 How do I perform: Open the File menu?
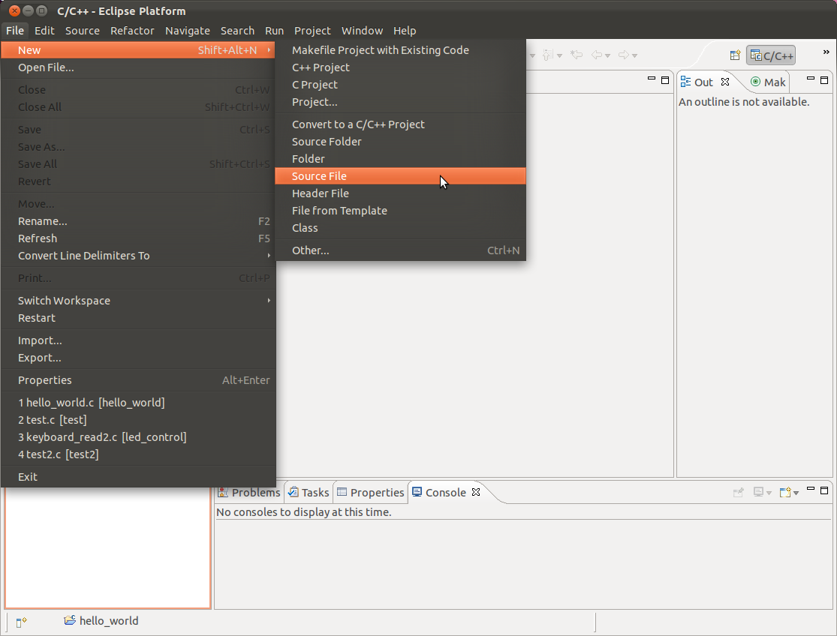click(x=15, y=31)
